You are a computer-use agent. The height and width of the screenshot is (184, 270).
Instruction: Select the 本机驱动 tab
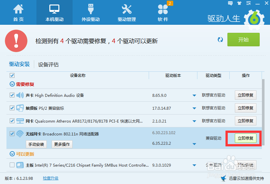tap(55, 12)
